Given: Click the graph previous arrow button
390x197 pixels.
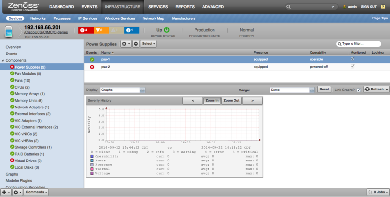Looking at the screenshot, I should [193, 101].
